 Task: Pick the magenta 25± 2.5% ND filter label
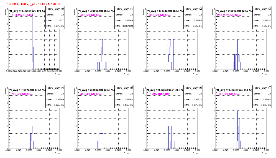click(x=229, y=15)
